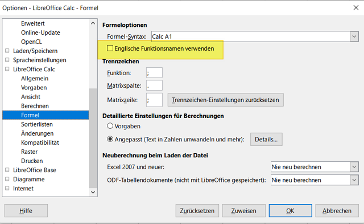Open the Berechnen page in tree
The height and width of the screenshot is (224, 364).
(35, 106)
